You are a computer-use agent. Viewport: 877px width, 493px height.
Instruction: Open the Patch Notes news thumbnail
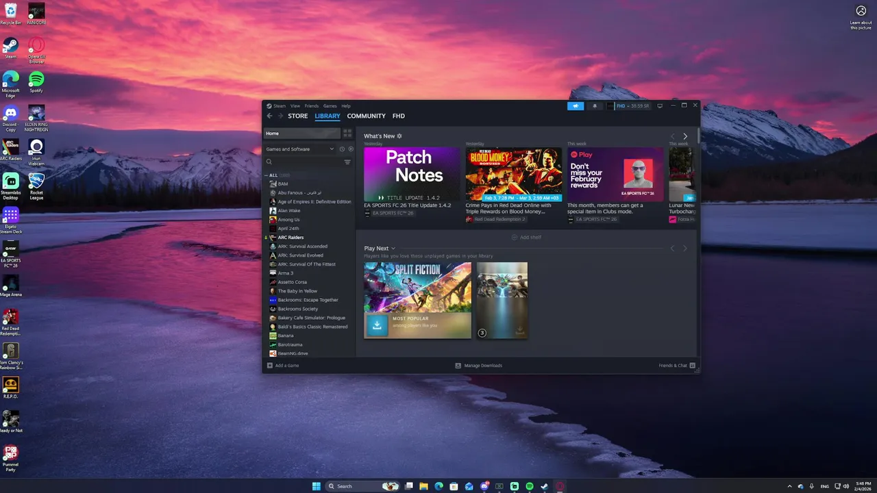pos(412,174)
